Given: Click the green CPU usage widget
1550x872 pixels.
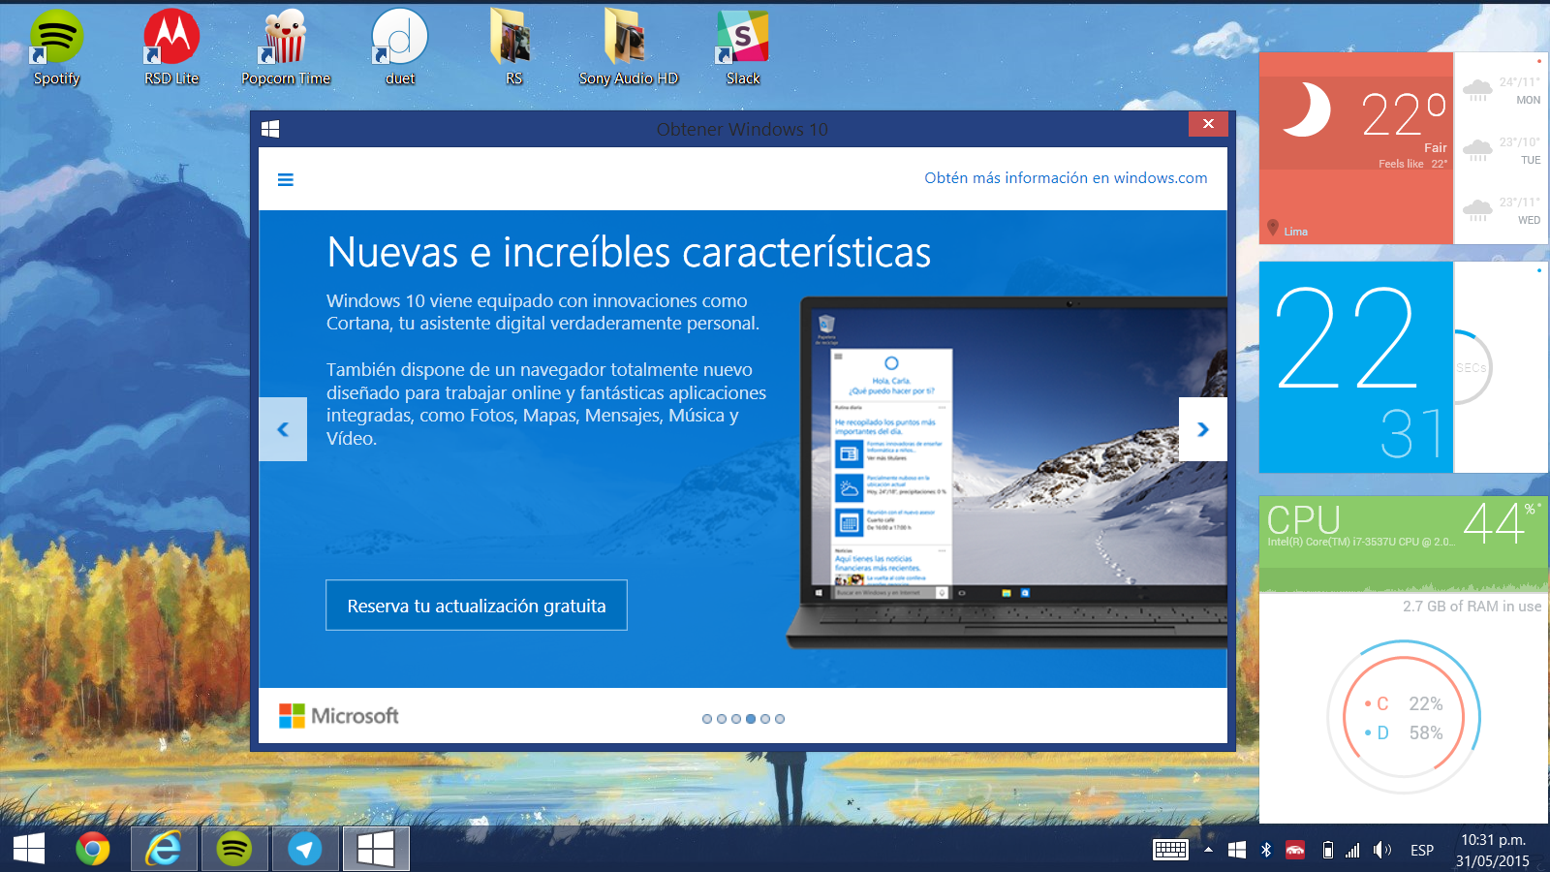Looking at the screenshot, I should [1403, 544].
